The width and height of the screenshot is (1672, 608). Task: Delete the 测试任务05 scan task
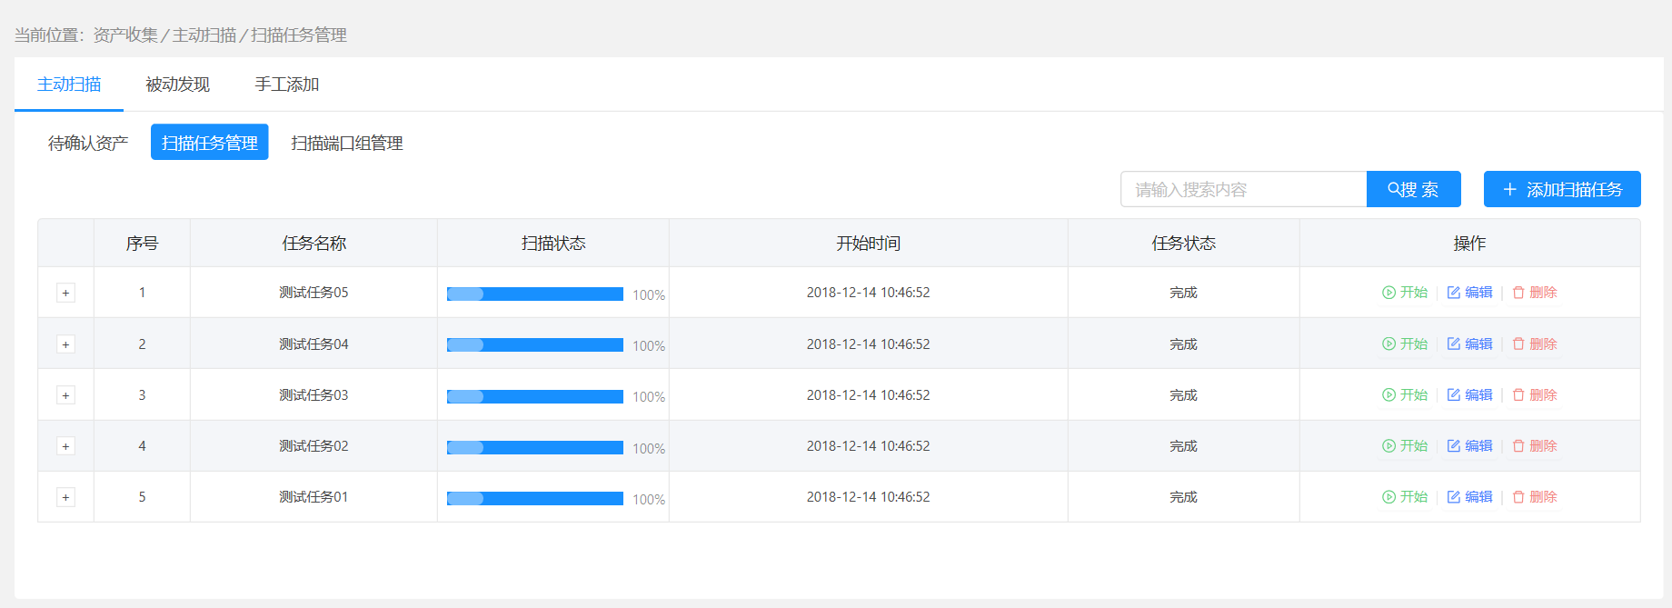pyautogui.click(x=1535, y=293)
